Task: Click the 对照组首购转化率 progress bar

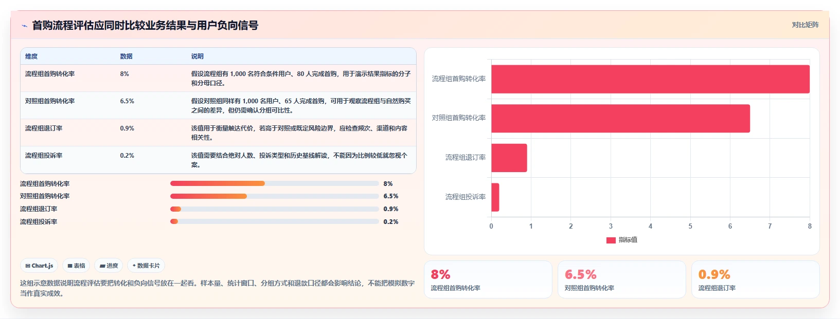Action: [x=275, y=196]
